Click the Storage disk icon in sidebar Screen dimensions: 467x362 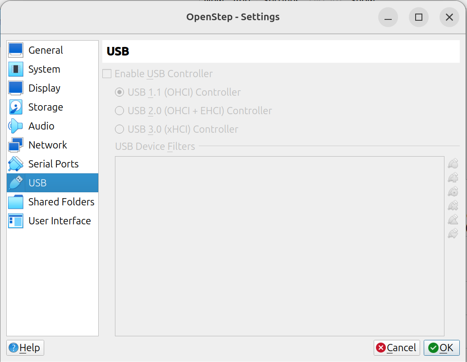point(16,107)
